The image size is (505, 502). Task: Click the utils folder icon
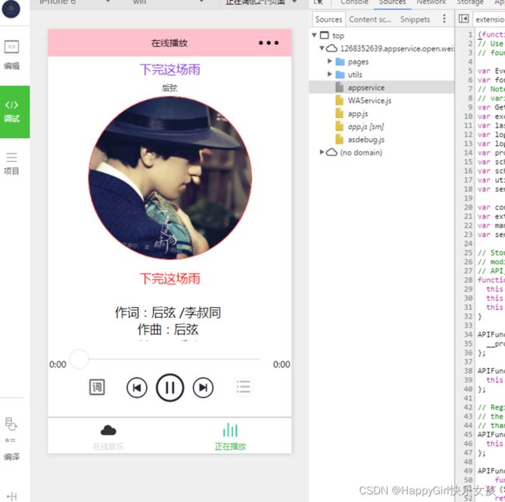coord(340,75)
